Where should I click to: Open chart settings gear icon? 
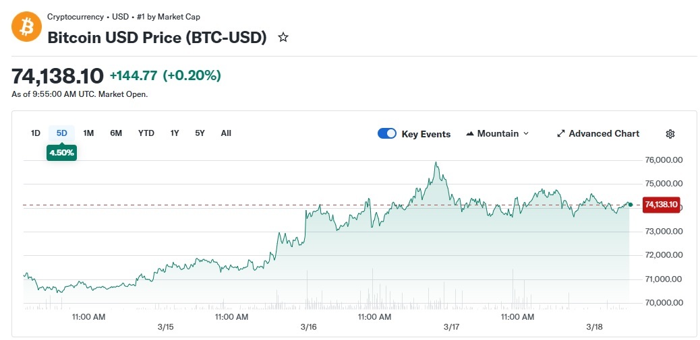[670, 134]
